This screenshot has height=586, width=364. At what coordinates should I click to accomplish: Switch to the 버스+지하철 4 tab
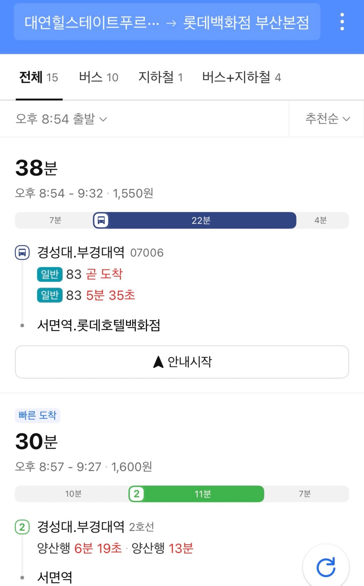(242, 77)
